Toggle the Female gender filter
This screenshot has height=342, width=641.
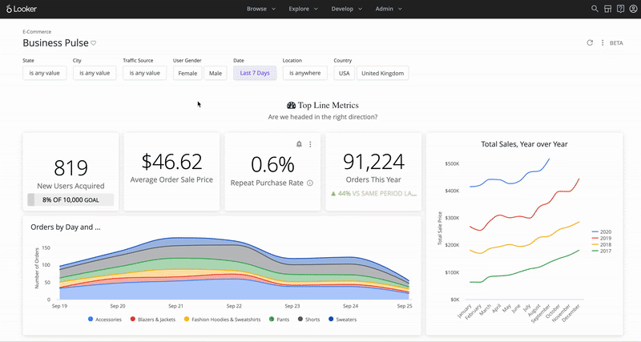pos(187,73)
